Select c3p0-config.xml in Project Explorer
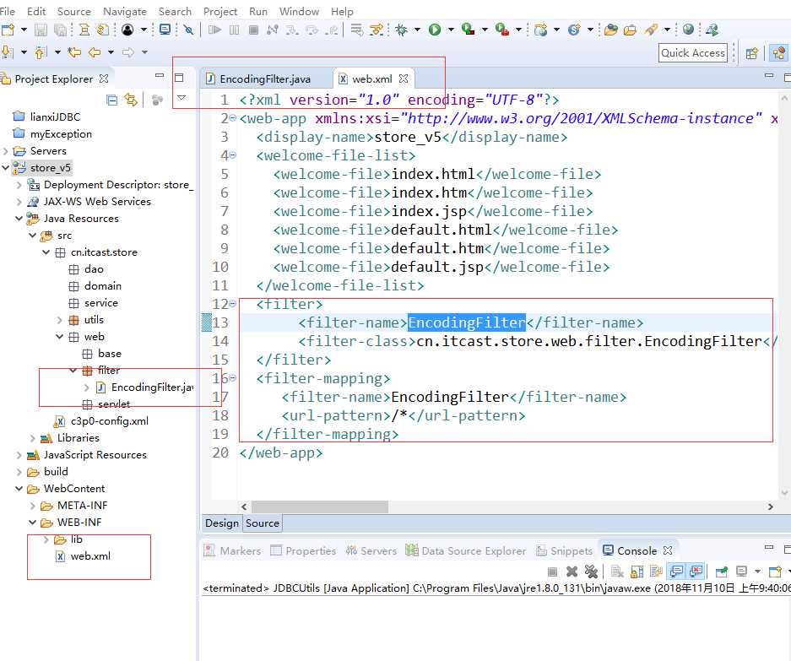The width and height of the screenshot is (791, 661). tap(110, 420)
